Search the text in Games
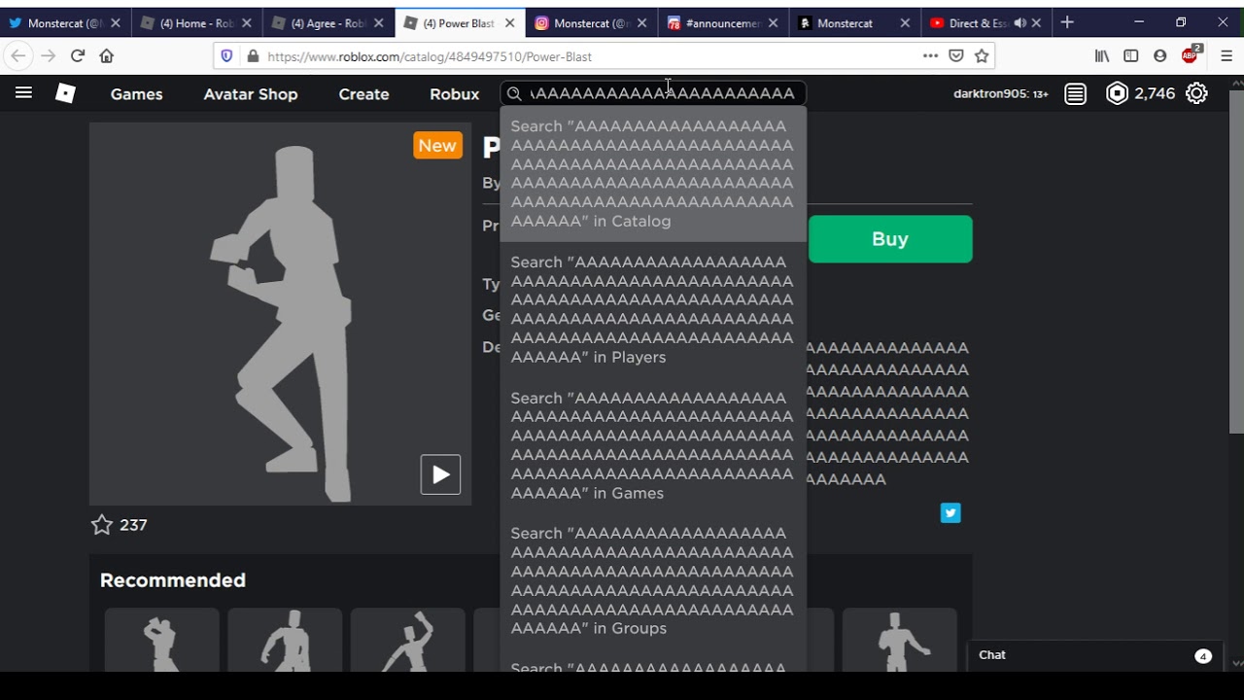 point(653,446)
